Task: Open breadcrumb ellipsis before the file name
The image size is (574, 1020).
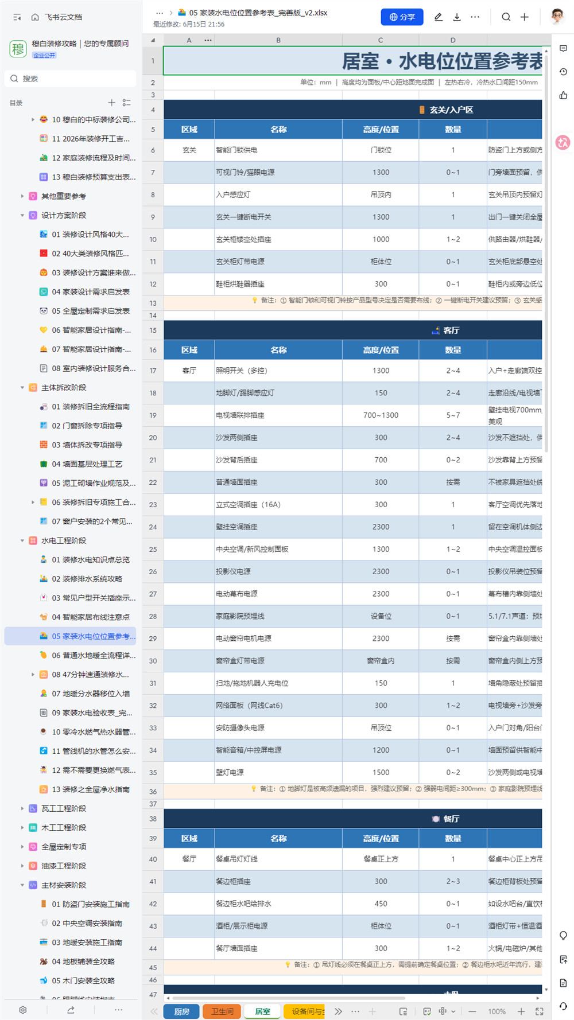Action: point(160,13)
